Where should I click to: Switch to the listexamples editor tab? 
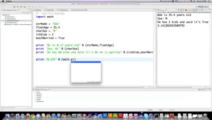pos(50,10)
